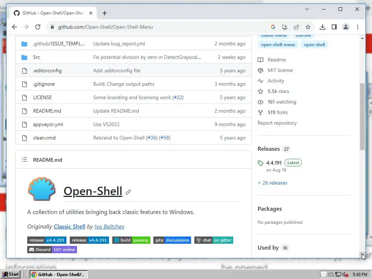Reload the page with the refresh icon
Image resolution: width=372 pixels, height=279 pixels.
(x=38, y=27)
